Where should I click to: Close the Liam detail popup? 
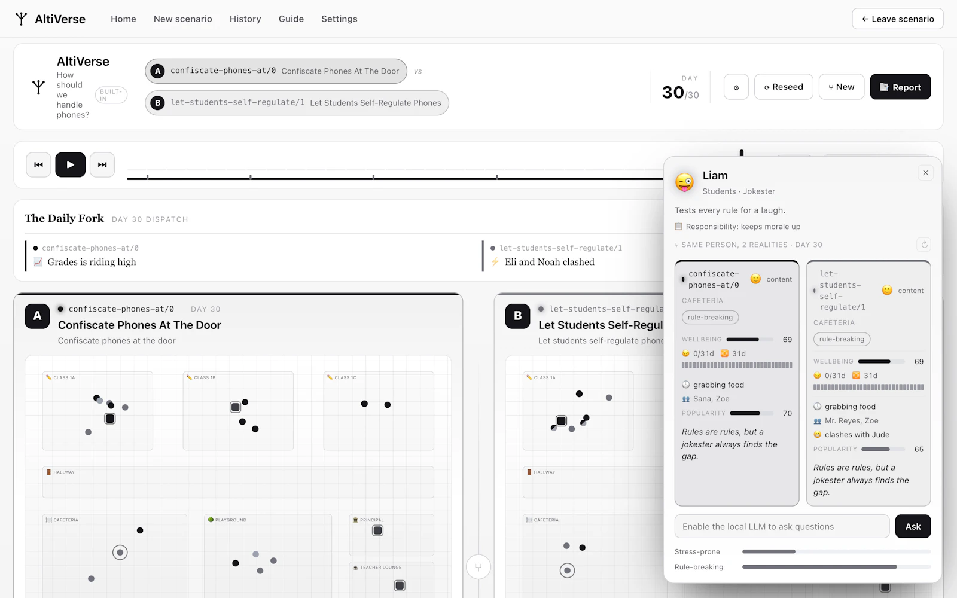click(x=925, y=173)
